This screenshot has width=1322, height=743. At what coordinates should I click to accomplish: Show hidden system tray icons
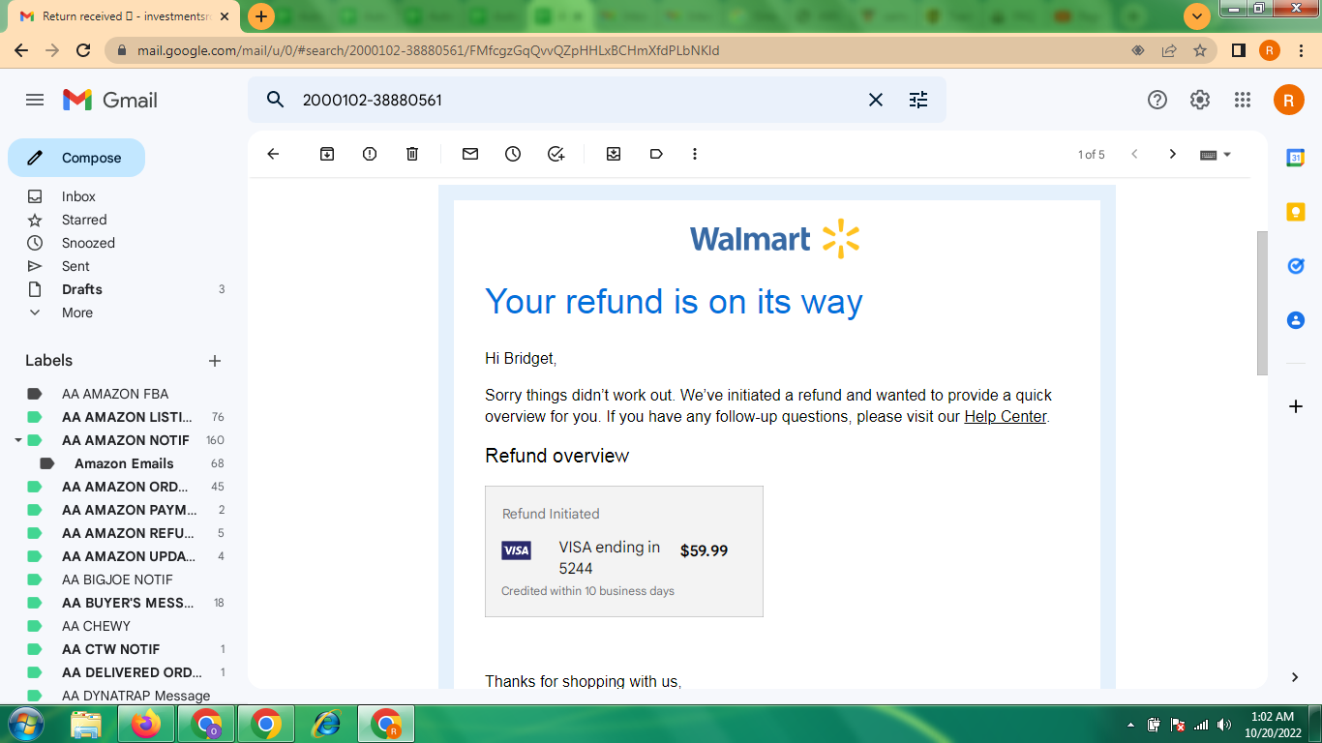pyautogui.click(x=1130, y=724)
